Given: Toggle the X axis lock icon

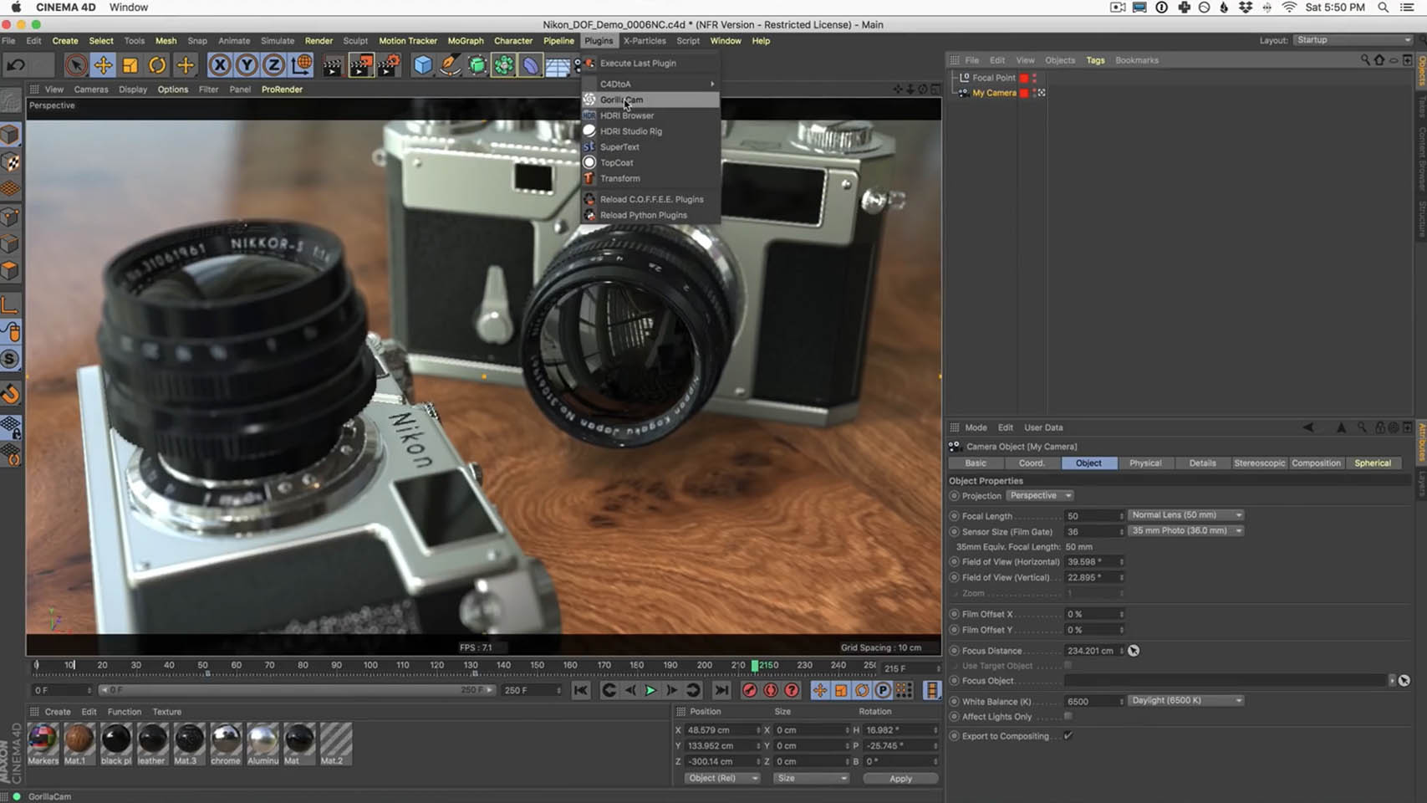Looking at the screenshot, I should 219,65.
